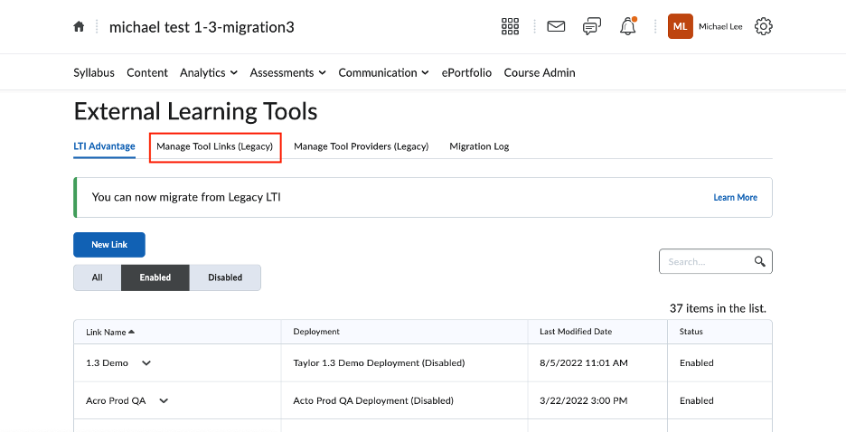Expand the Assessments menu
Viewport: 846px width, 432px height.
pos(287,73)
